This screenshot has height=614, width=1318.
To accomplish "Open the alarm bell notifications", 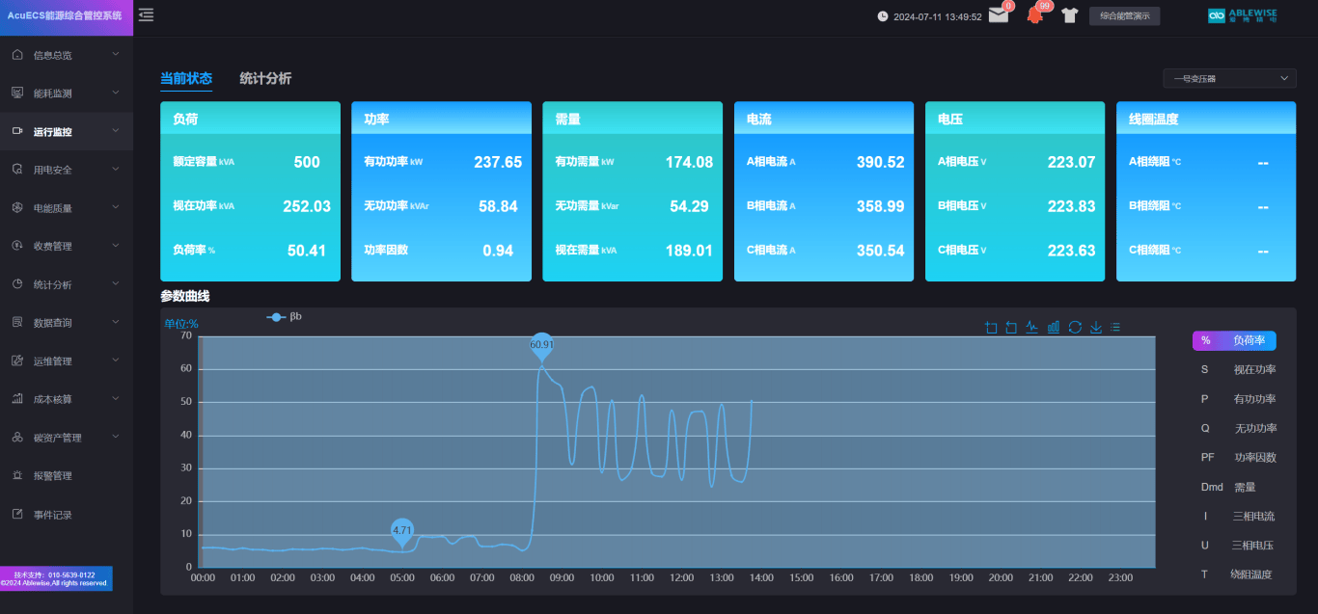I will pos(1035,15).
